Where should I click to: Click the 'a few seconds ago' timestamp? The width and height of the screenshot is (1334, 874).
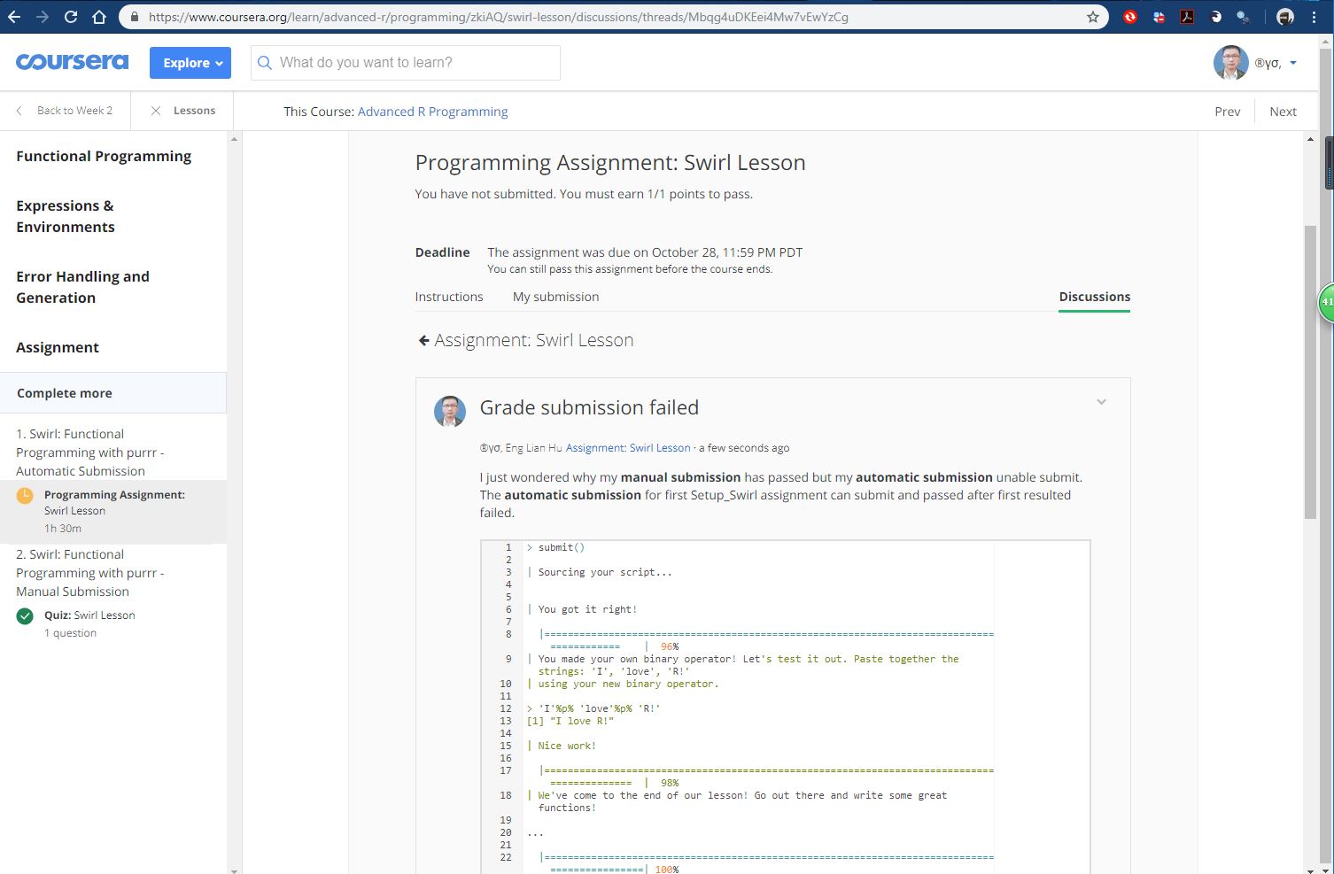744,448
